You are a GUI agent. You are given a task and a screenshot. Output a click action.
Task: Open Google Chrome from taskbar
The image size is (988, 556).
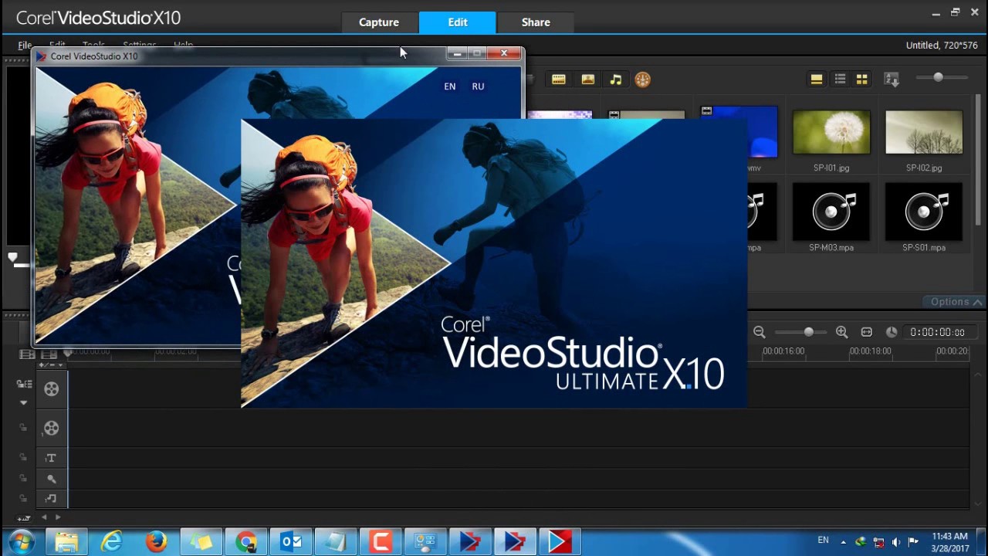click(246, 542)
